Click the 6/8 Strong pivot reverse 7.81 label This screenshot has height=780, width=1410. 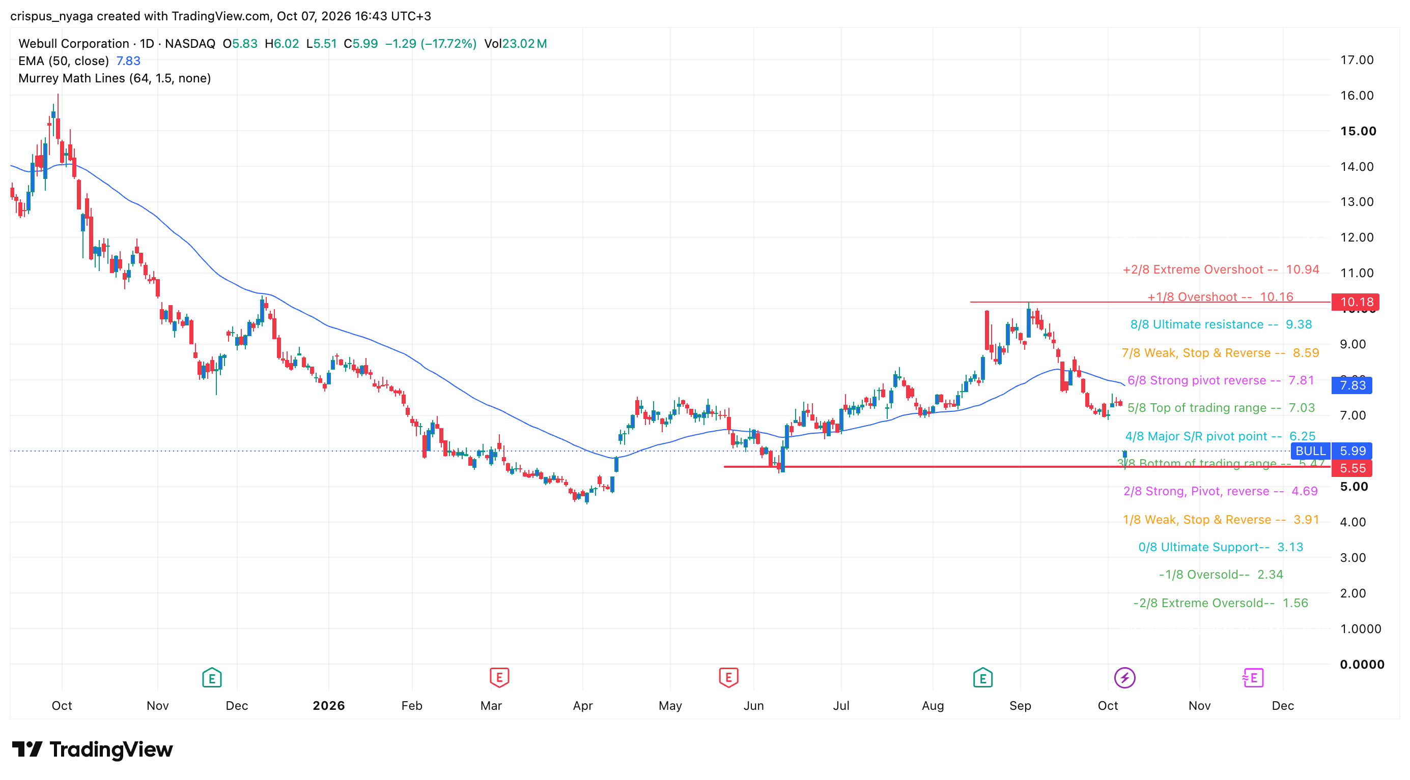(1221, 380)
